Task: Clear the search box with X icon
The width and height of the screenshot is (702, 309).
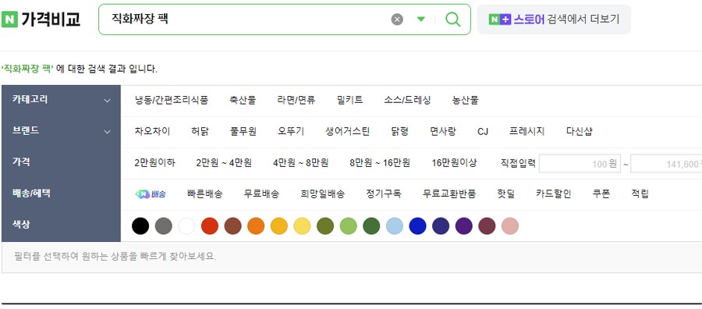Action: (x=397, y=20)
